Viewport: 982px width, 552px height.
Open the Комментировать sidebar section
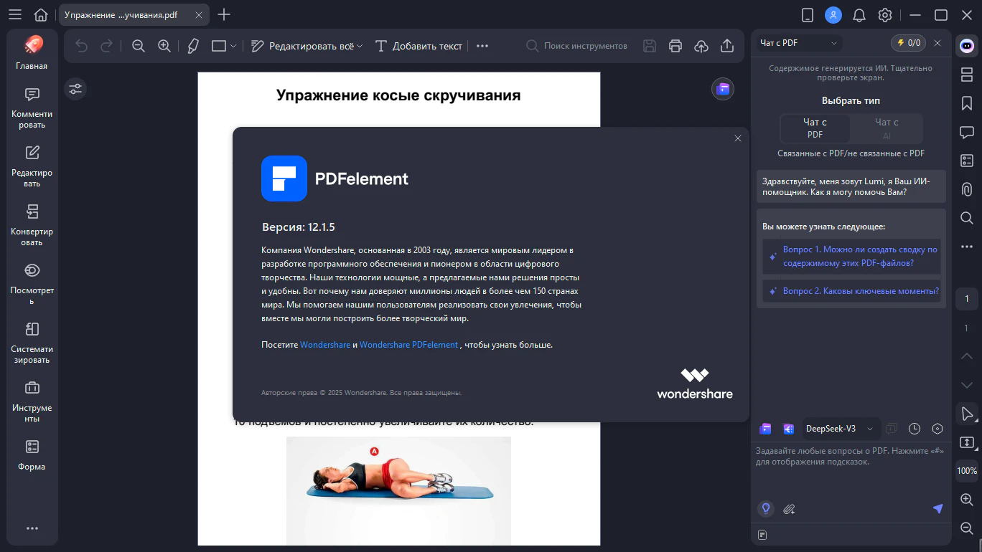pyautogui.click(x=32, y=108)
